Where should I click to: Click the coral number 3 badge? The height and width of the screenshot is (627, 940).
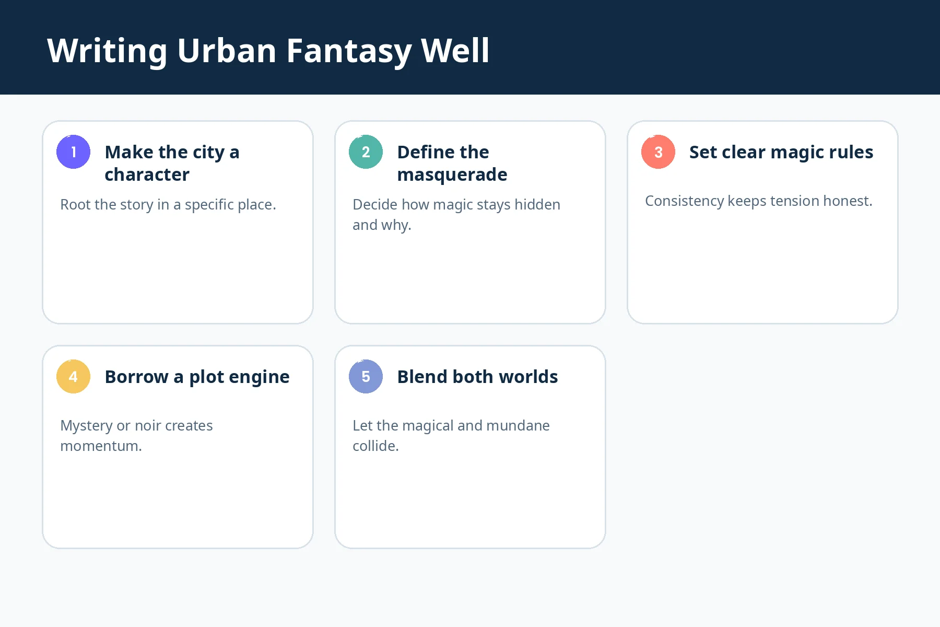click(658, 152)
